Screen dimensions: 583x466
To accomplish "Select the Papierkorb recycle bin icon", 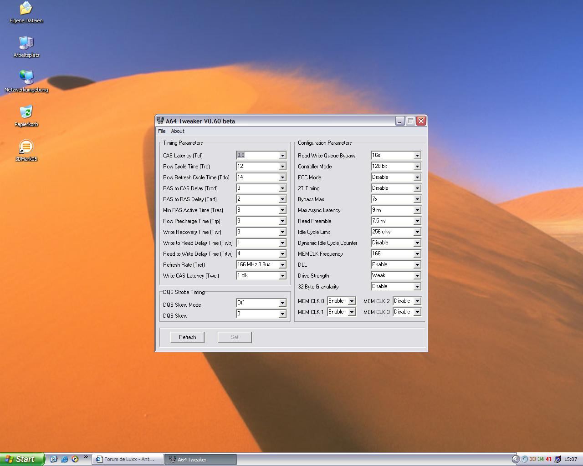I will click(x=26, y=116).
